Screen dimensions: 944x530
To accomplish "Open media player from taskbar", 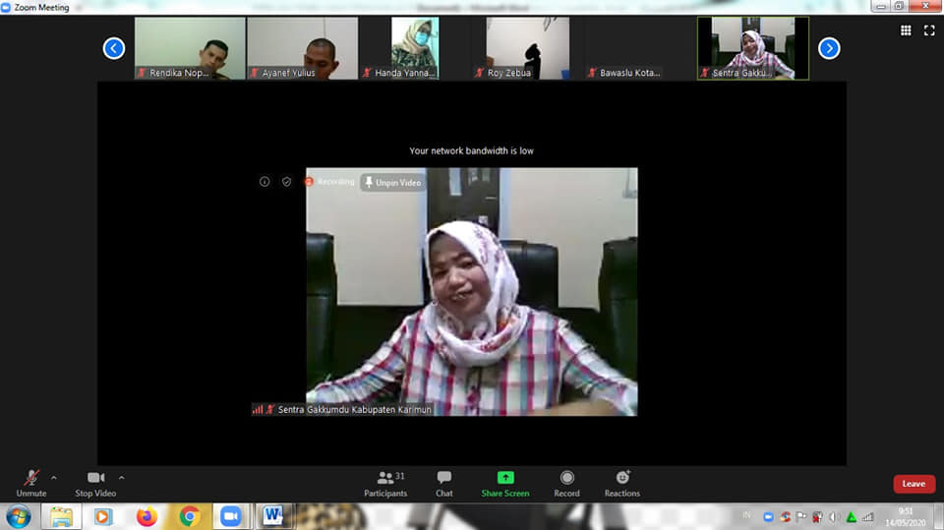I will coord(102,517).
